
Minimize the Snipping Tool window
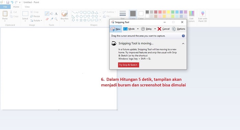click(x=165, y=22)
